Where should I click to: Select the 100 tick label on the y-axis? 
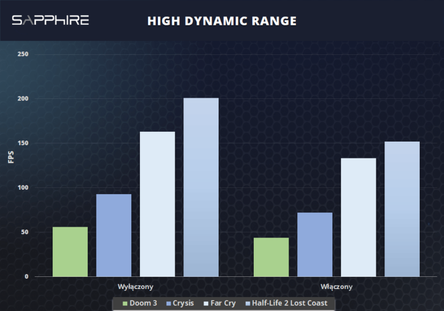pyautogui.click(x=23, y=188)
